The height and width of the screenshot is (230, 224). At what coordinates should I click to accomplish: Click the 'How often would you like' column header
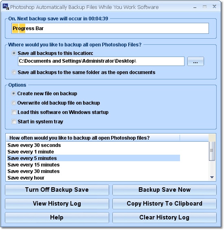click(x=93, y=138)
